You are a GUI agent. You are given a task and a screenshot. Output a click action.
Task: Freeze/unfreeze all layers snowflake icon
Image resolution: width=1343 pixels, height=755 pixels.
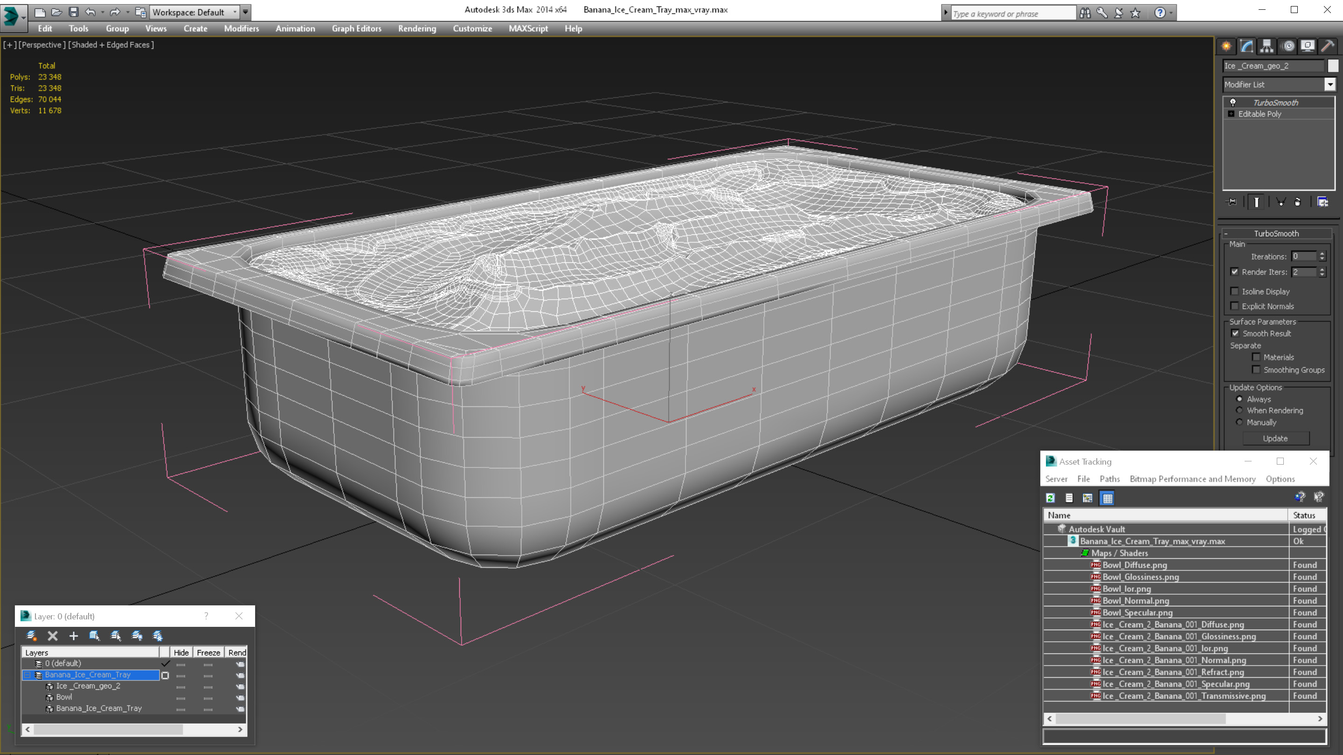coord(158,636)
